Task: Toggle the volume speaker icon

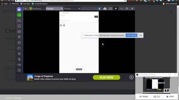Action: [x=19, y=65]
